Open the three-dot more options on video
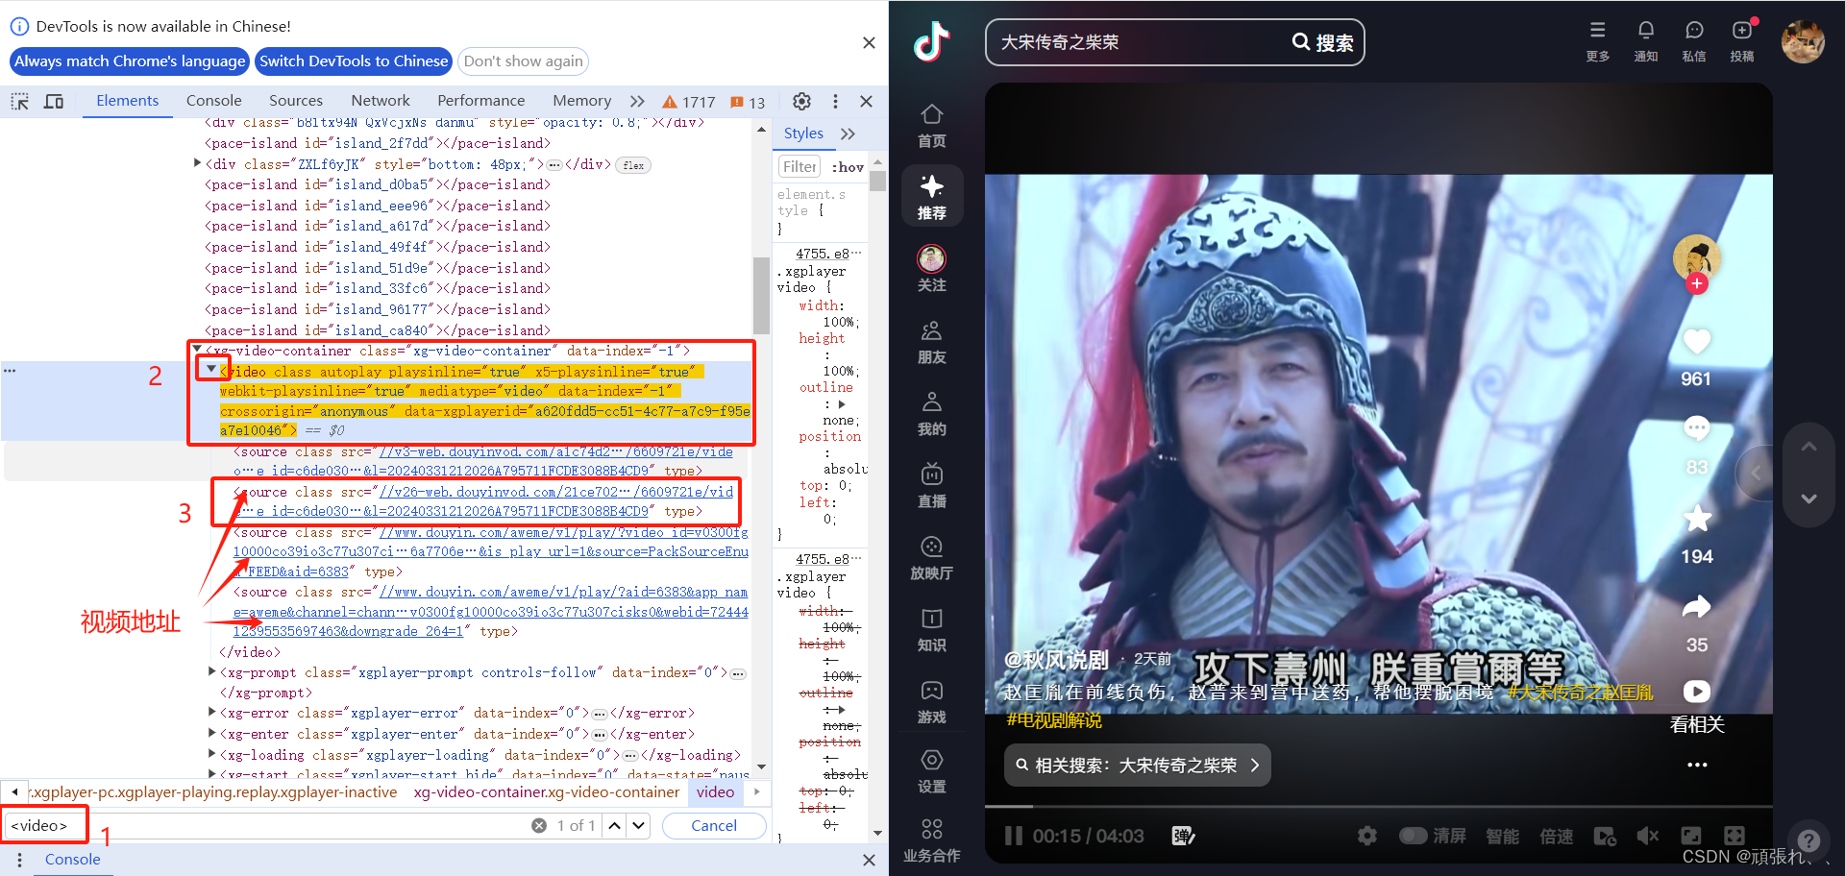 click(x=1697, y=765)
